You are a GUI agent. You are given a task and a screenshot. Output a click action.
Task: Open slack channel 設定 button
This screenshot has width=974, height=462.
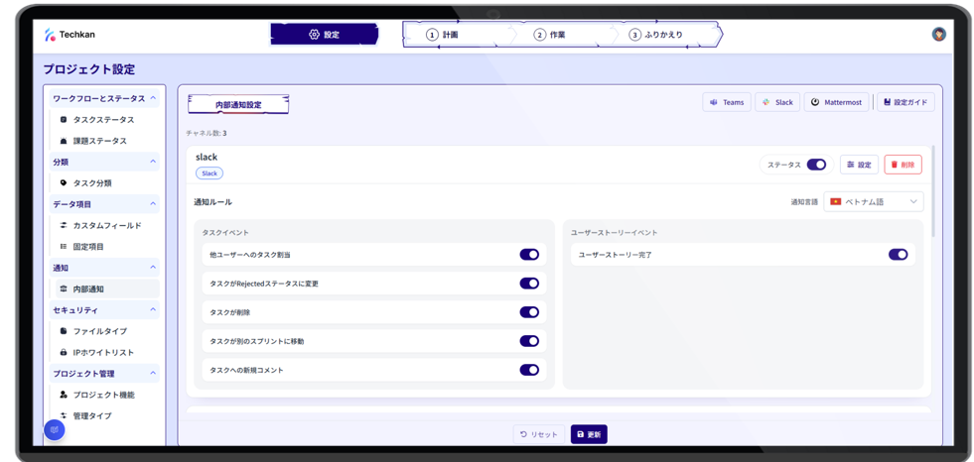tap(859, 165)
